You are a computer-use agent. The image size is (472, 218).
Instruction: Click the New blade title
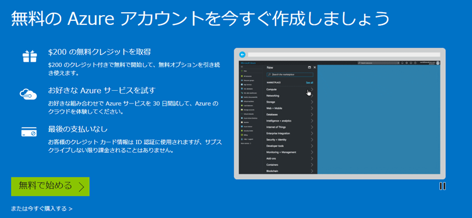tap(270, 67)
